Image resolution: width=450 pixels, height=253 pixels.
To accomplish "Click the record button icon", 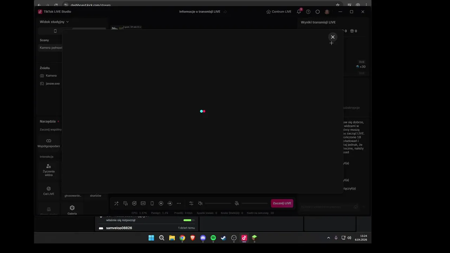I will coord(161,203).
